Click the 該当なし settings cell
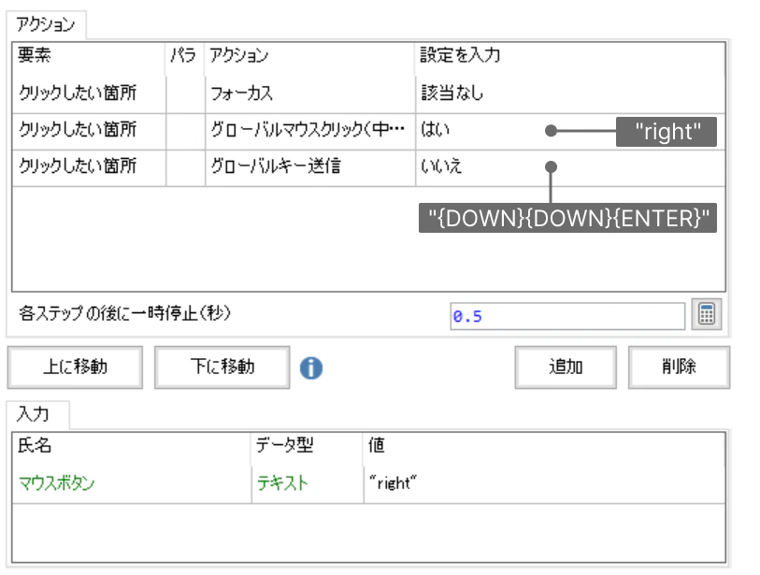 coord(570,93)
